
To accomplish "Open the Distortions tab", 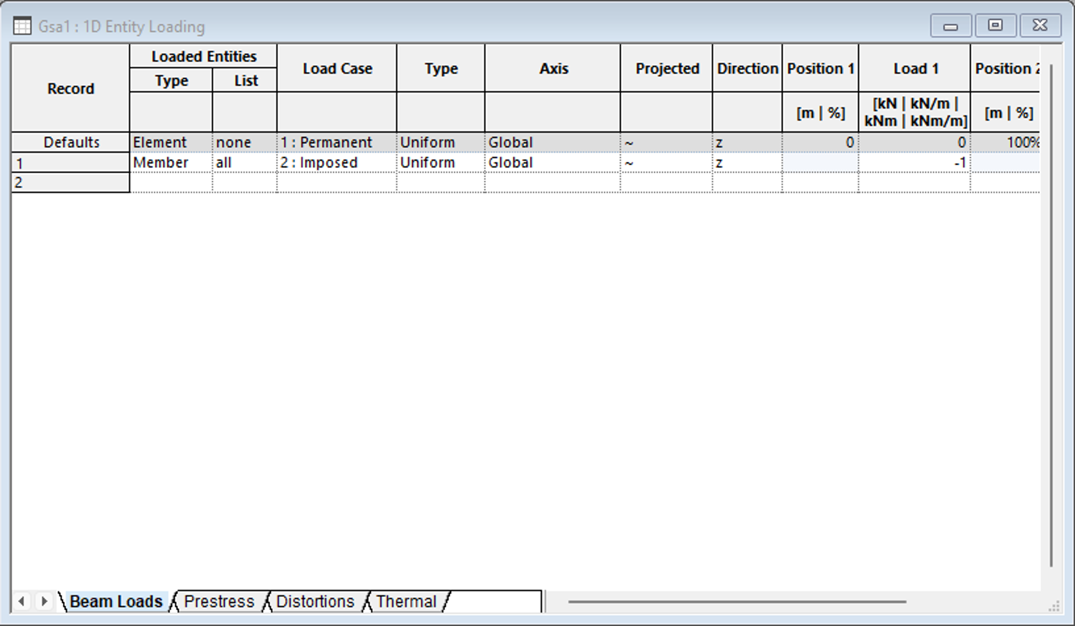I will point(315,602).
